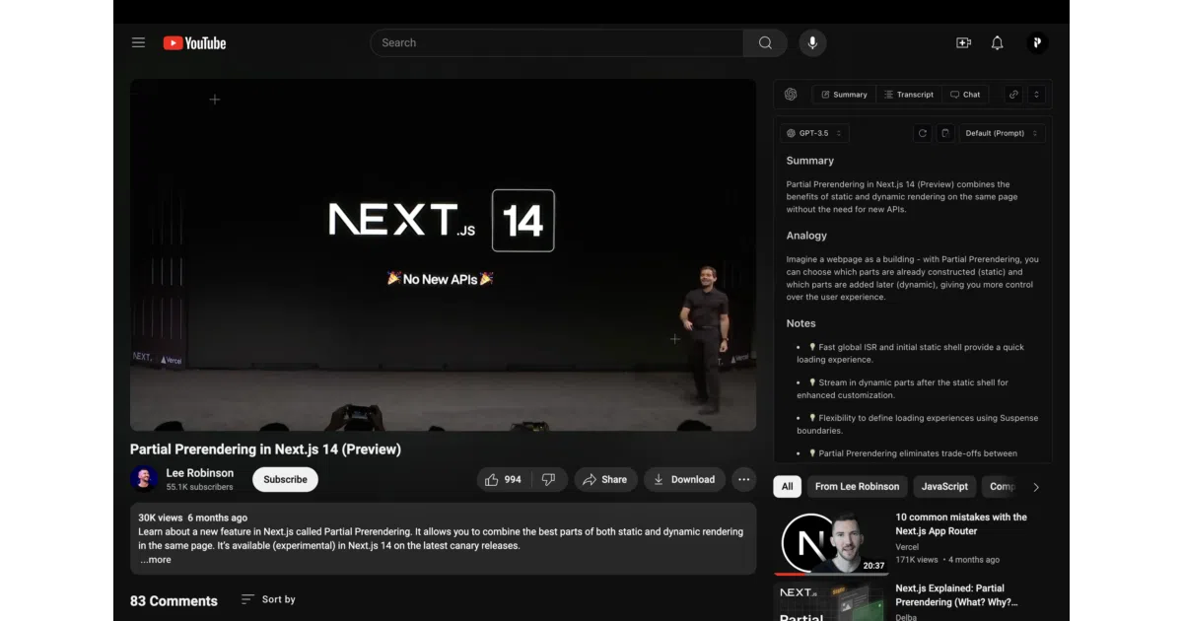1183x621 pixels.
Task: Open the account avatar menu
Action: (1036, 42)
